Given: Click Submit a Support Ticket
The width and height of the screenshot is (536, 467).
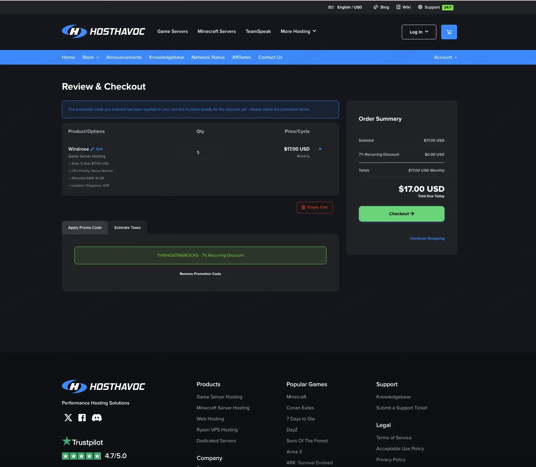Looking at the screenshot, I should click(402, 408).
